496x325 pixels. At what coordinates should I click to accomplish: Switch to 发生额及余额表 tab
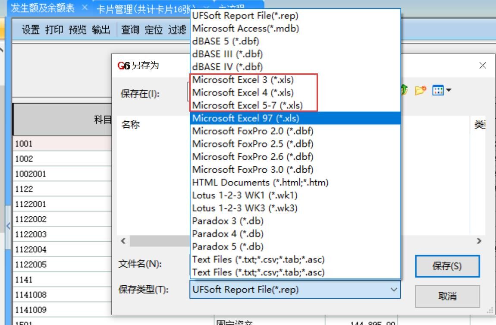coord(43,8)
